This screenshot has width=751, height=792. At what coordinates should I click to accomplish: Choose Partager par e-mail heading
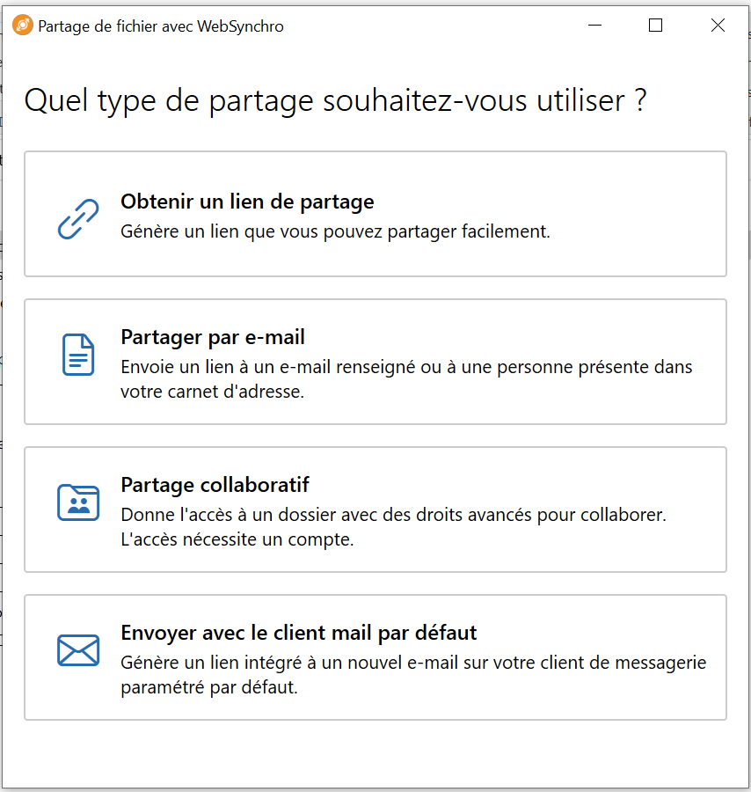coord(213,337)
